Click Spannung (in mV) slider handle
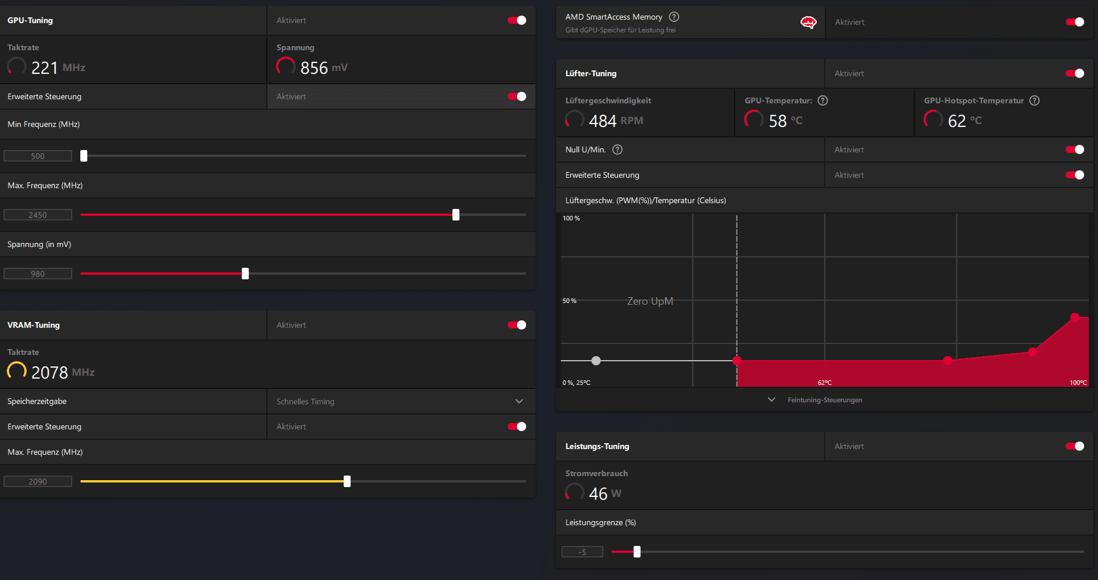Screen dimensions: 1098x580 pos(245,274)
